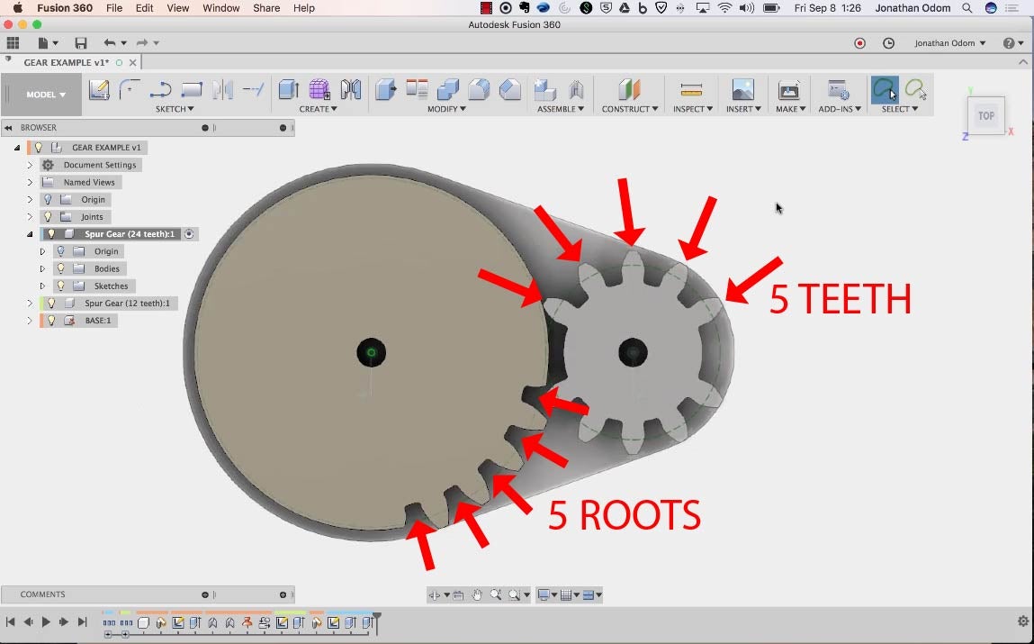Viewport: 1034px width, 644px height.
Task: Toggle lightbulb for Spur Gear (12 teeth):1
Action: [51, 304]
